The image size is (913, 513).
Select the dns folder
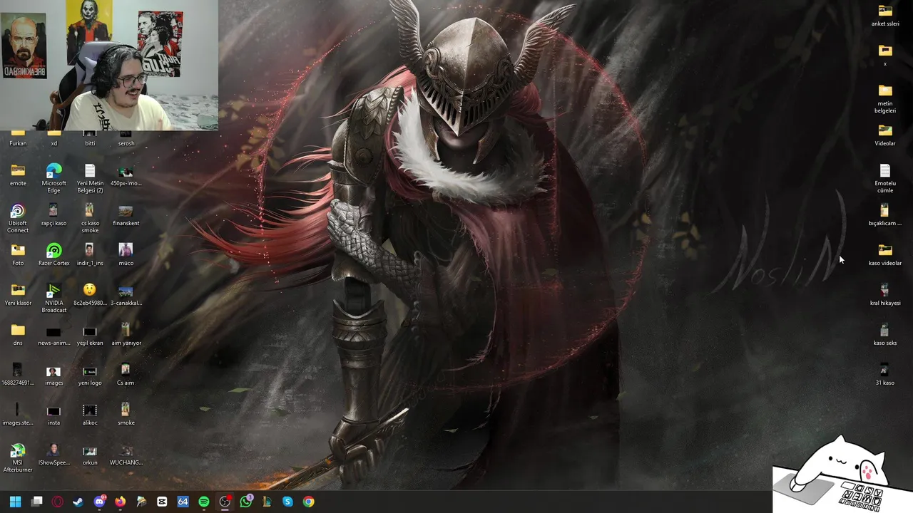coord(18,335)
